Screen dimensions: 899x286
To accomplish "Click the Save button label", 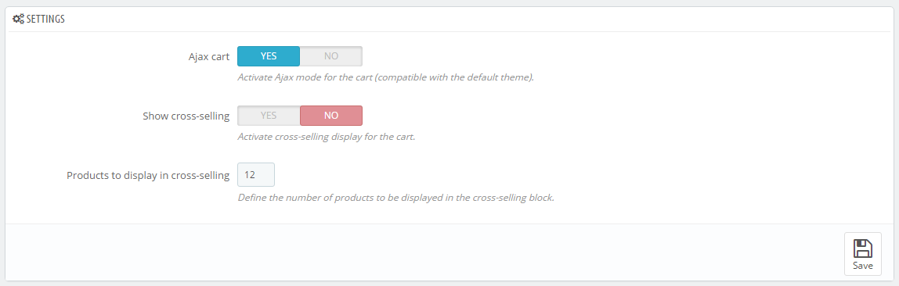I will click(863, 266).
